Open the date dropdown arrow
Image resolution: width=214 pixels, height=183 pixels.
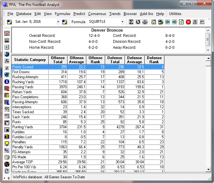(x=58, y=22)
